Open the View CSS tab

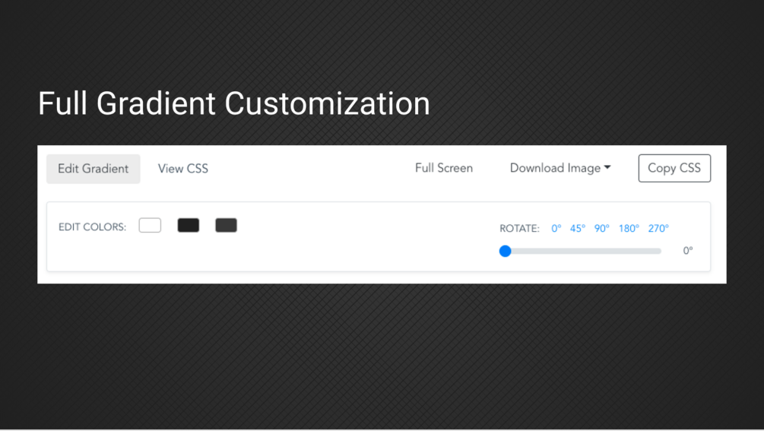point(182,169)
